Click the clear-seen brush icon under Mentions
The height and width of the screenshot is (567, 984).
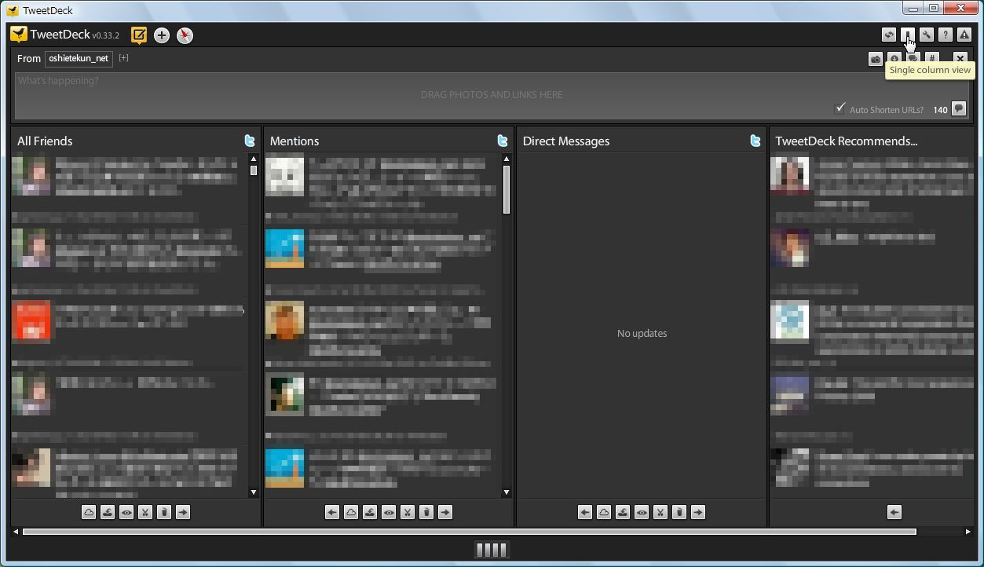point(370,512)
